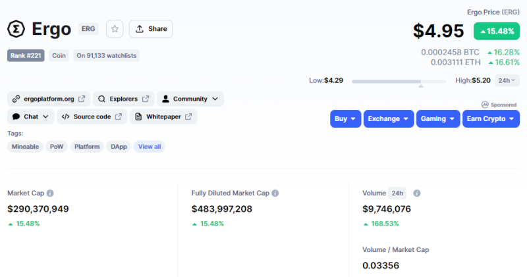Open the Buy dropdown button
This screenshot has width=527, height=277.
[x=345, y=119]
